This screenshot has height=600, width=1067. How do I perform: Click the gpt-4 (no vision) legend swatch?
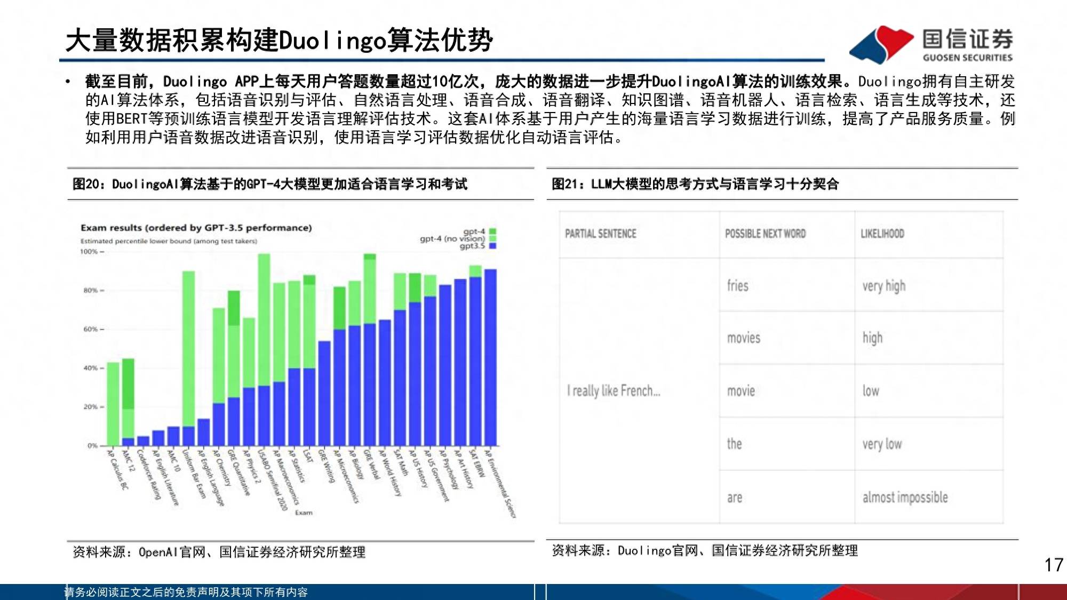coord(493,238)
